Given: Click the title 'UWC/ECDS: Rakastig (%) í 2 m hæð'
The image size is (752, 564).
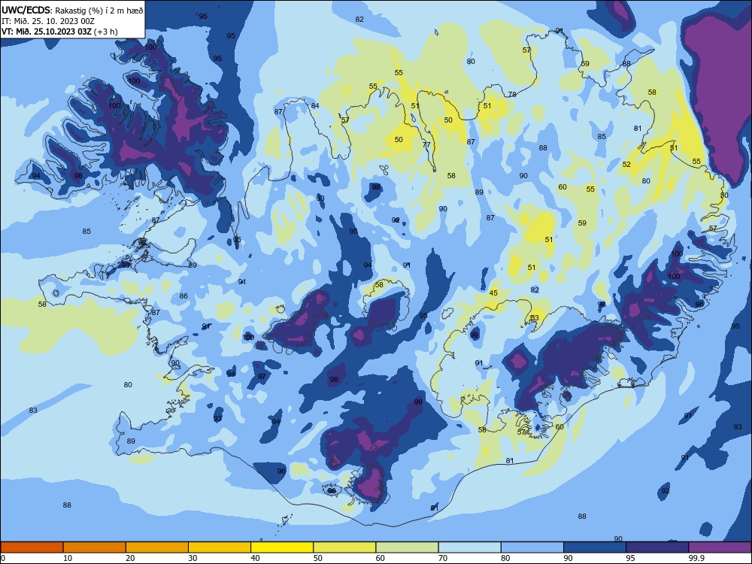Looking at the screenshot, I should tap(72, 10).
